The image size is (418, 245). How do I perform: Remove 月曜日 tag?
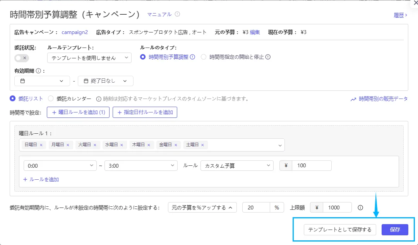68,145
